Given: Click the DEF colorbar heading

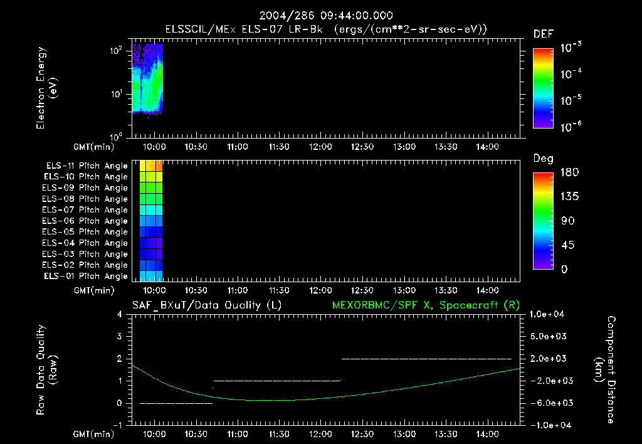Looking at the screenshot, I should coord(544,34).
